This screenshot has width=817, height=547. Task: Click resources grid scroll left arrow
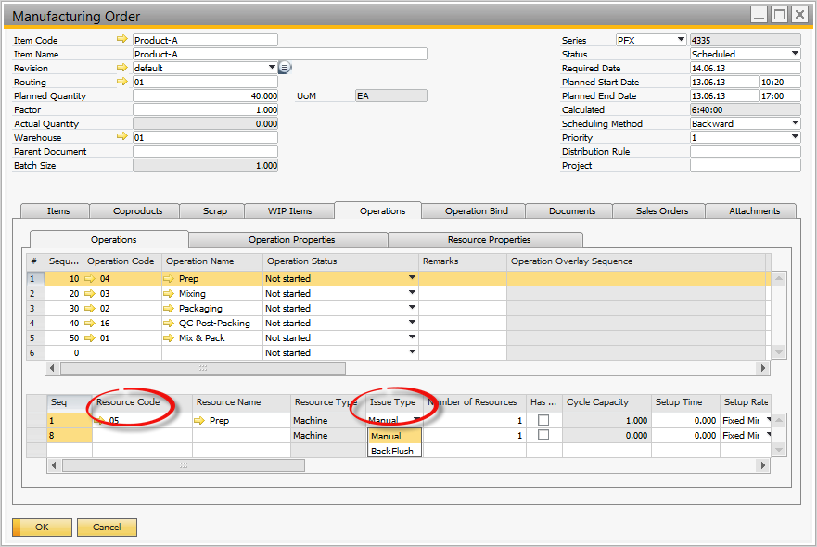[x=53, y=465]
